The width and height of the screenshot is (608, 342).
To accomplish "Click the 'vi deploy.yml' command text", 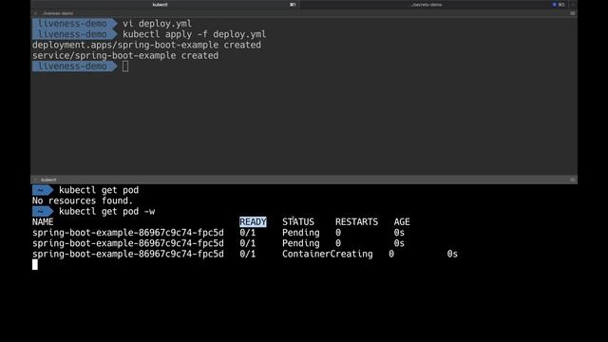I will point(157,24).
